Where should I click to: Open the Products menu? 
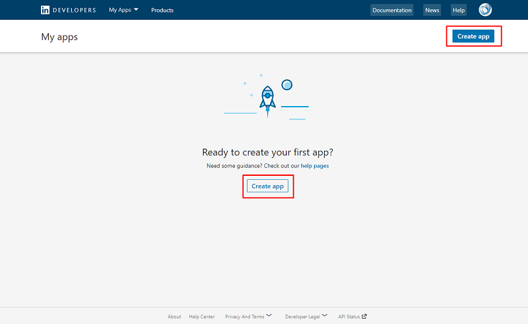click(162, 11)
